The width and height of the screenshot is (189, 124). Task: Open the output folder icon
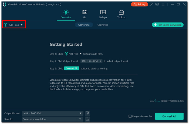coord(88,119)
